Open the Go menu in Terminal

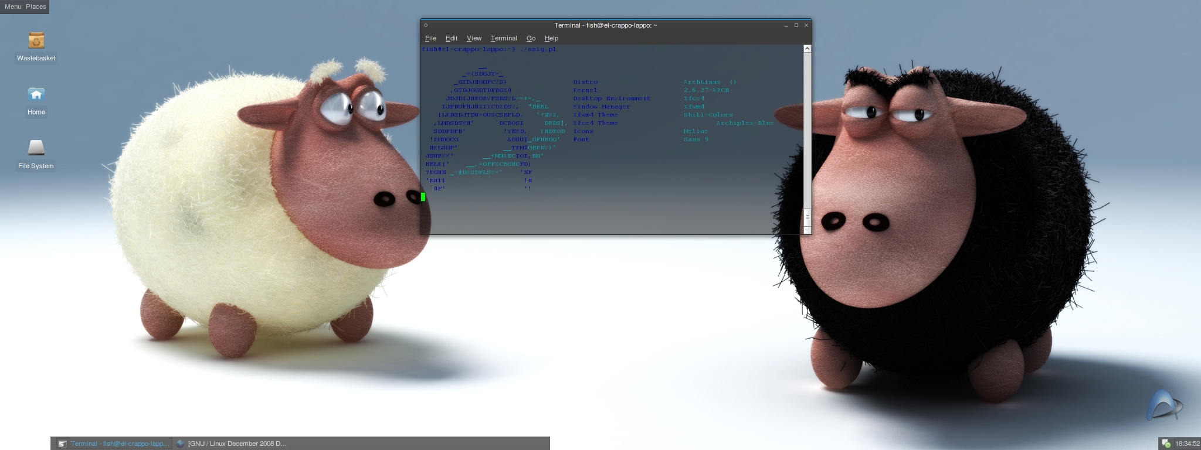(531, 38)
